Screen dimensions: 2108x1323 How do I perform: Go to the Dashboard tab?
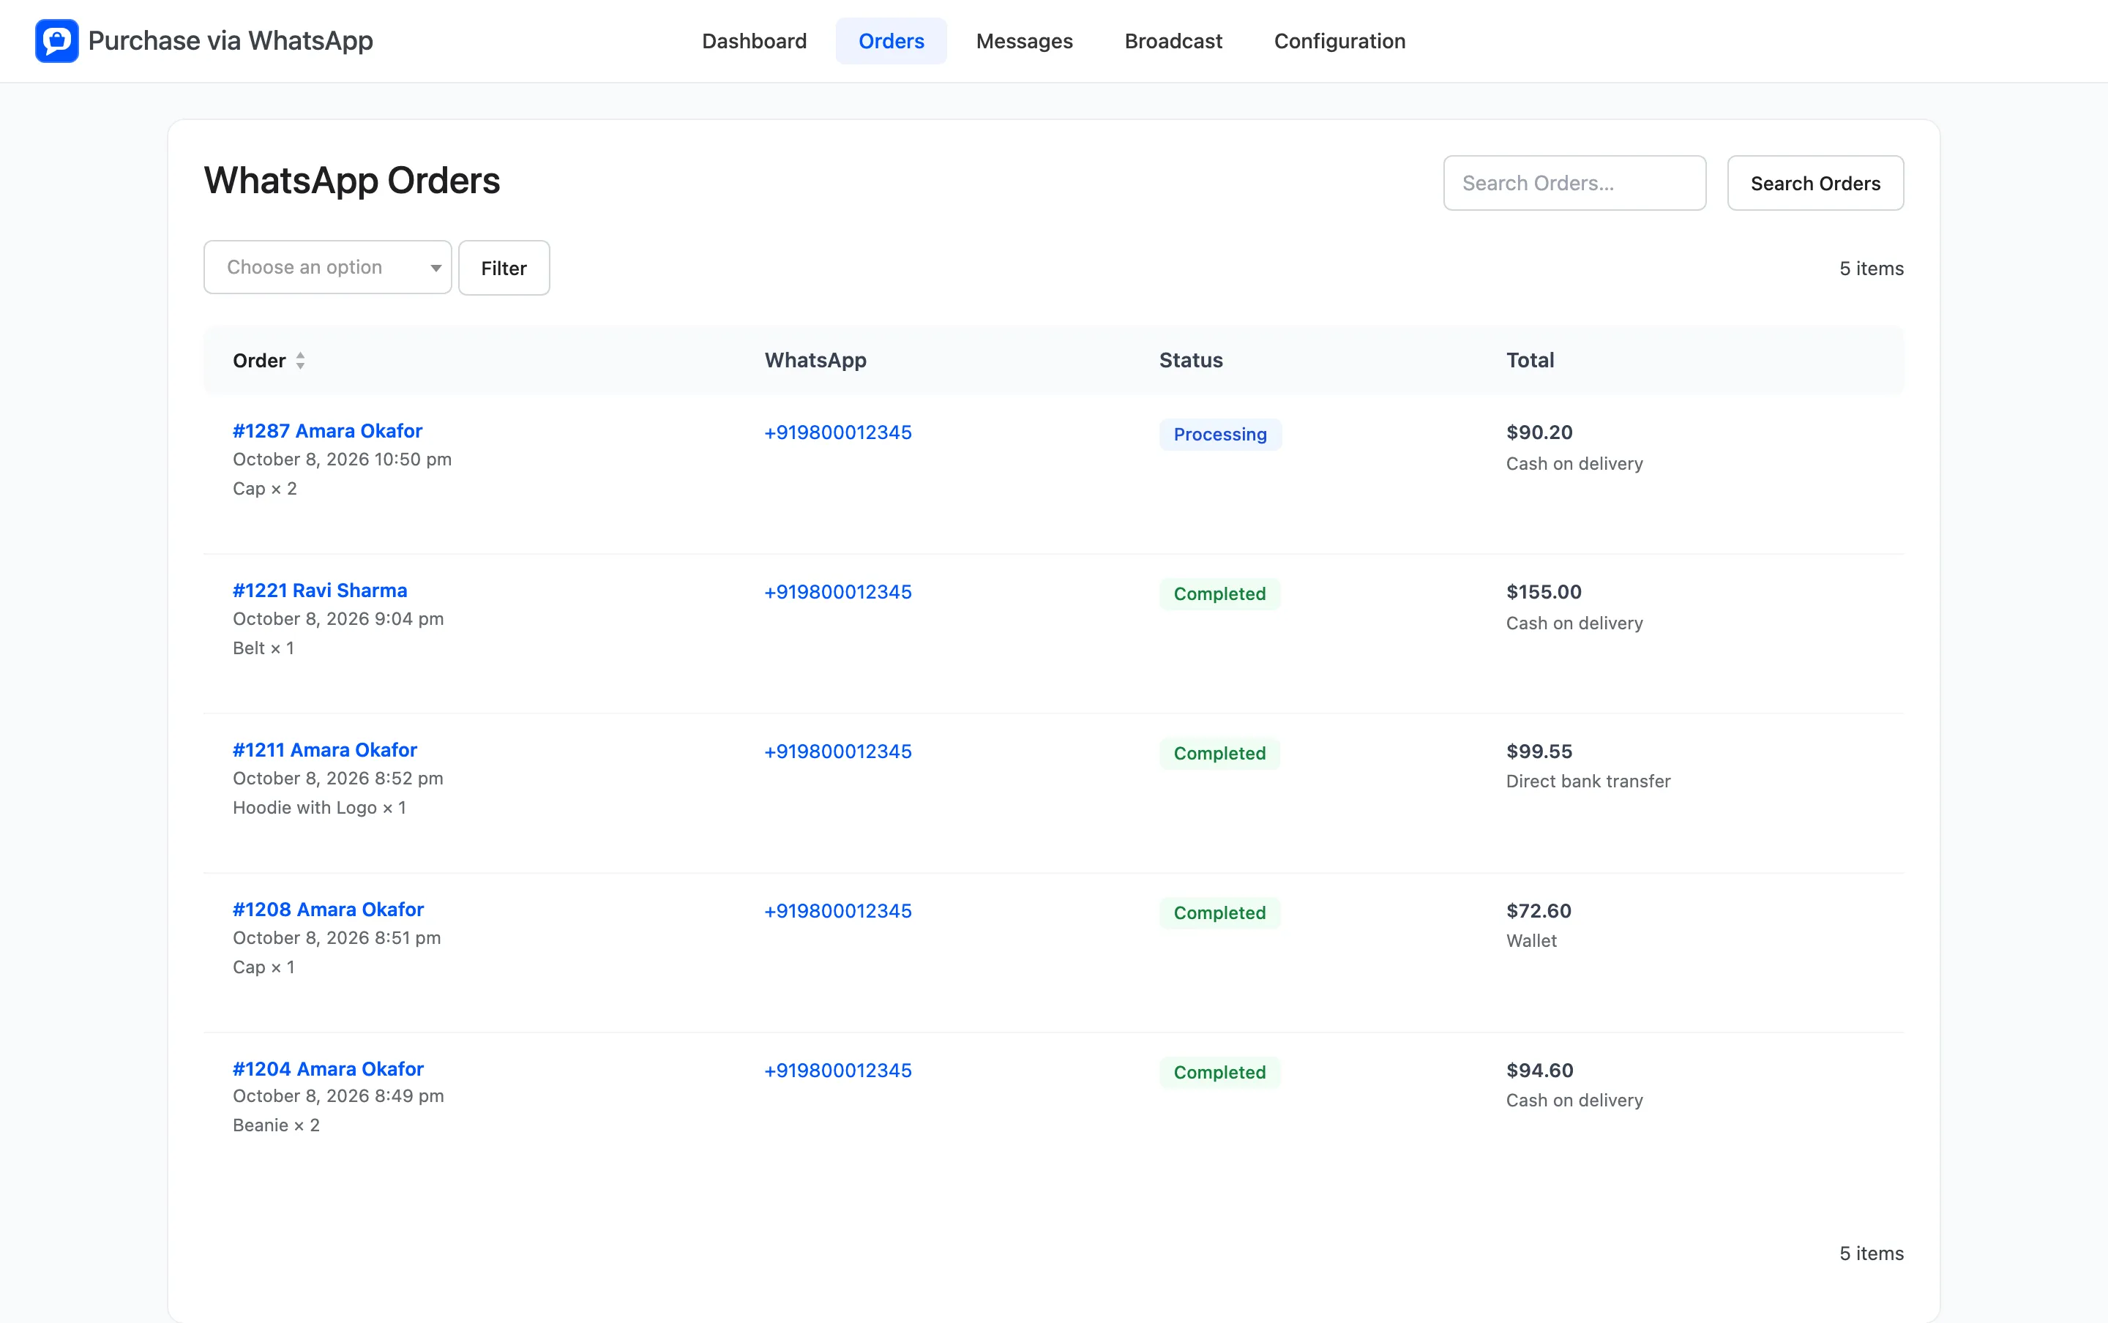[753, 41]
